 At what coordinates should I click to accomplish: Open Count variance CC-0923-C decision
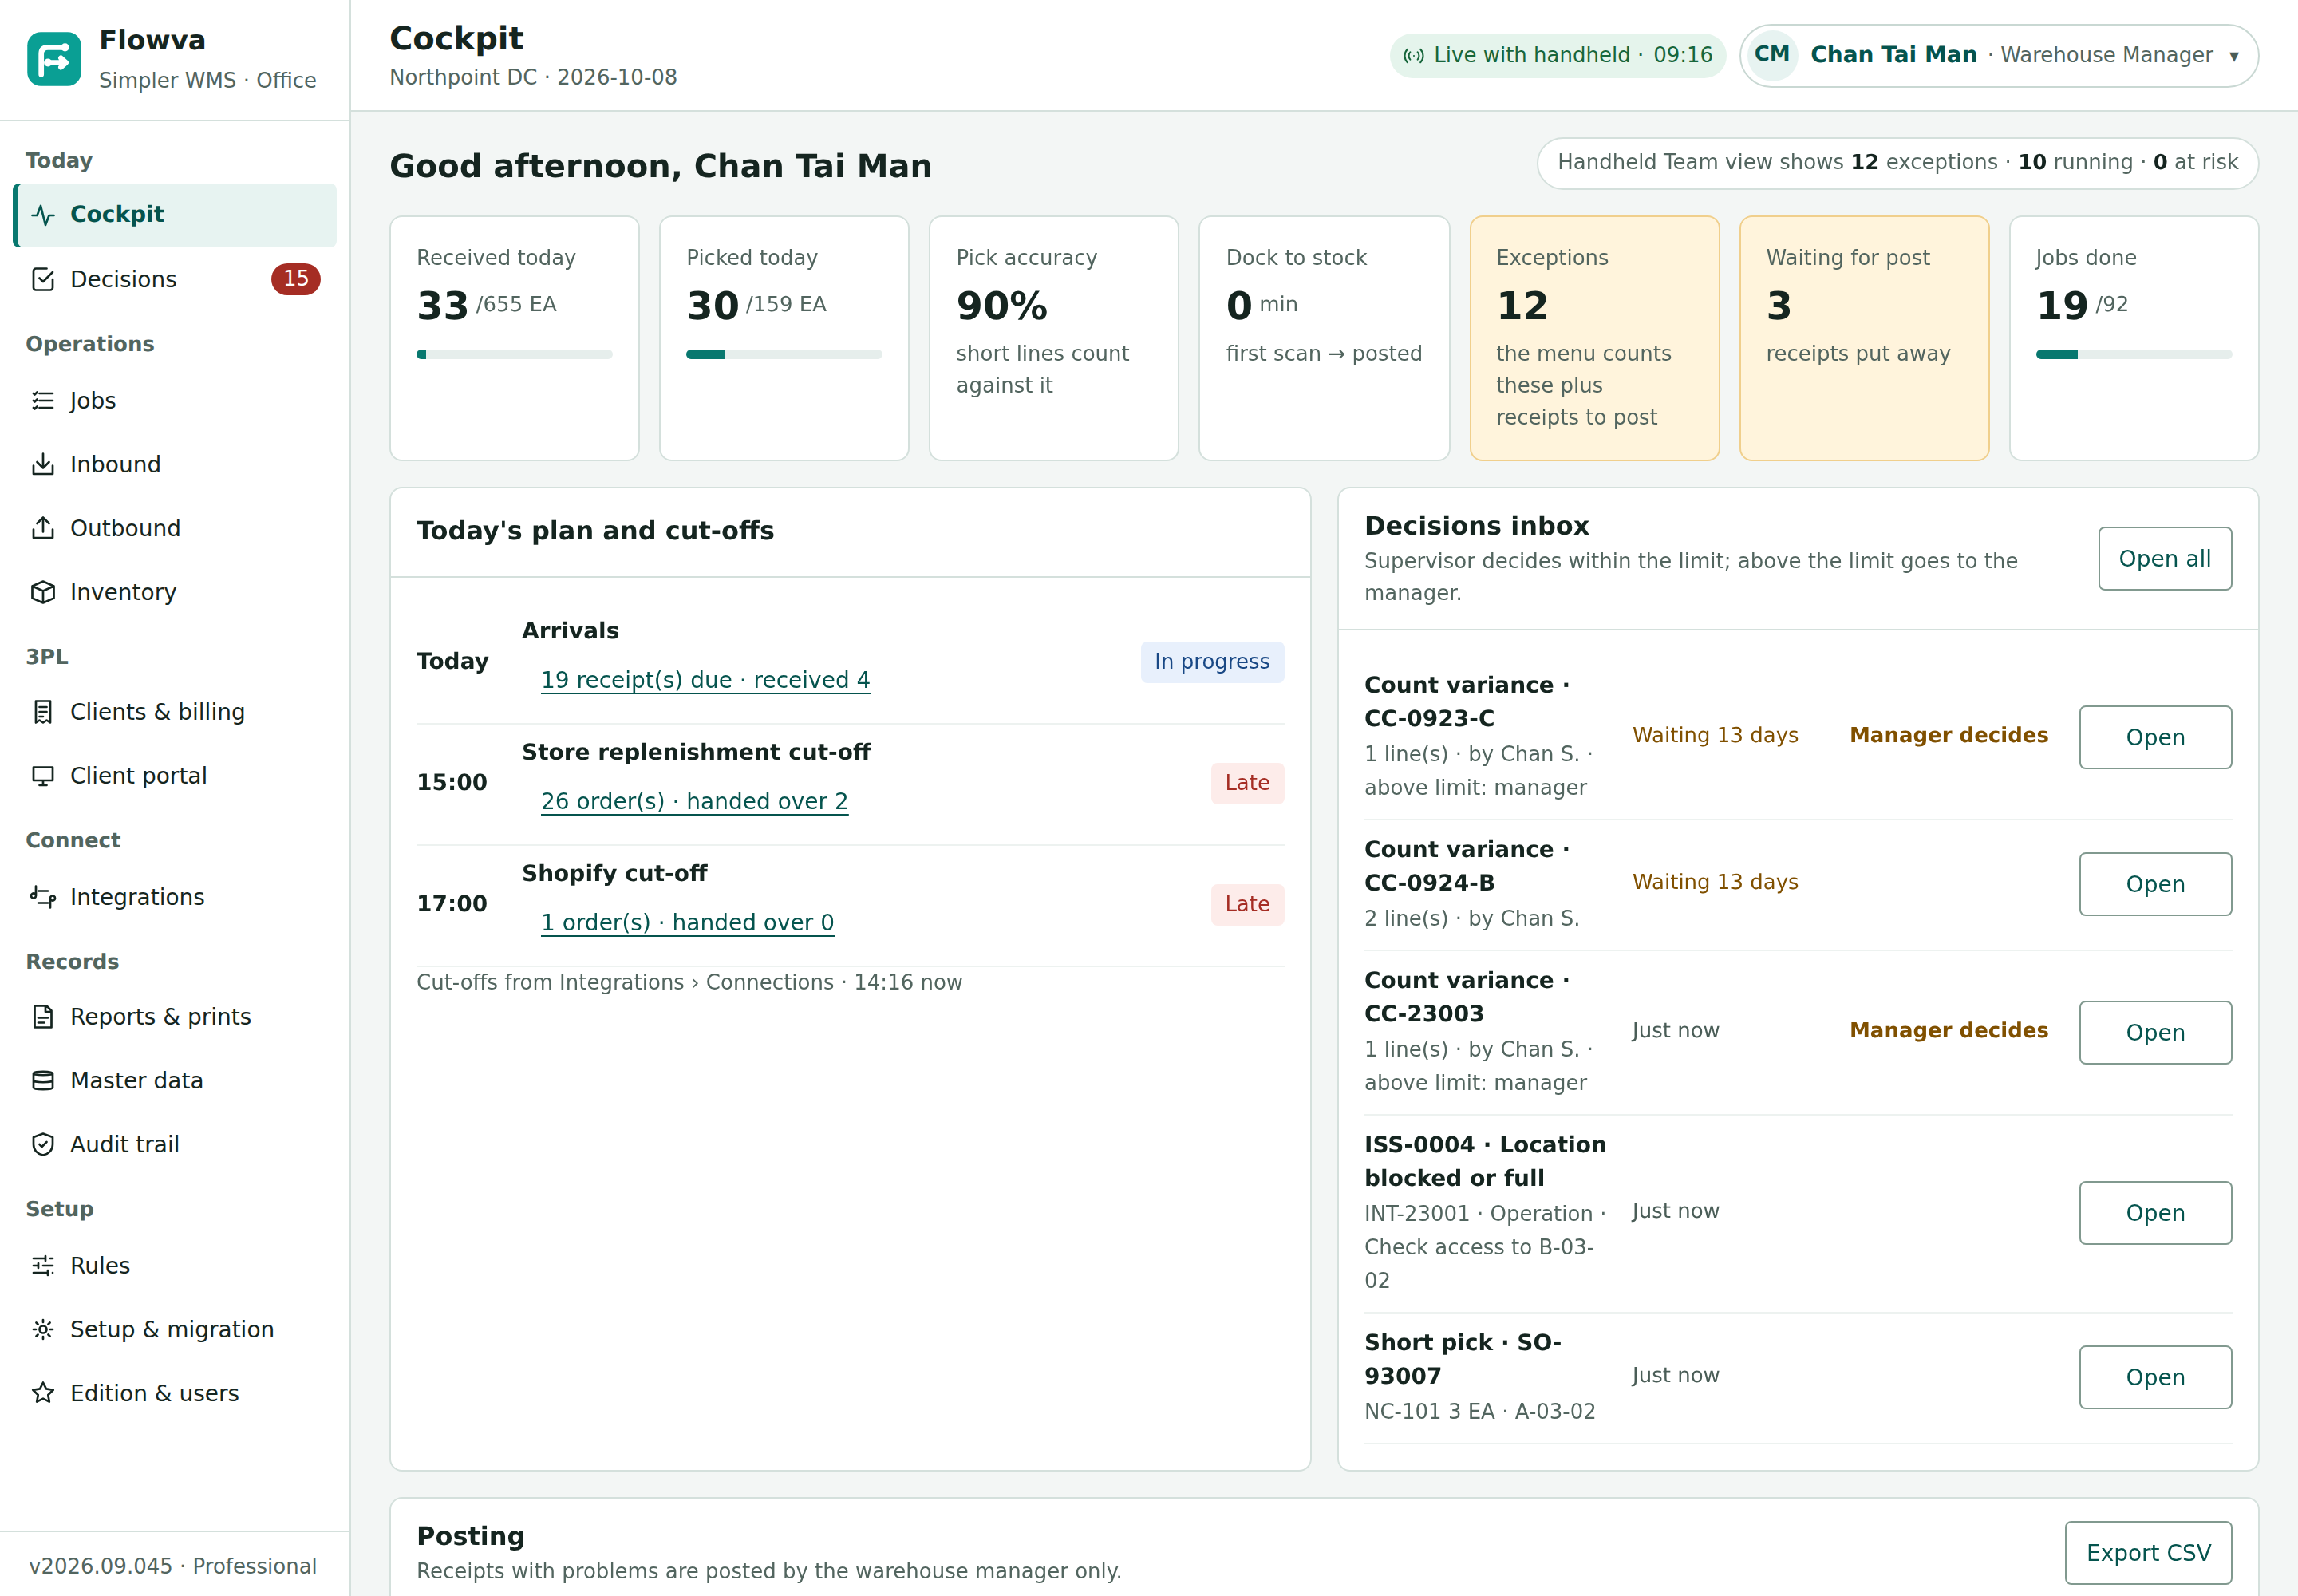(x=2155, y=738)
